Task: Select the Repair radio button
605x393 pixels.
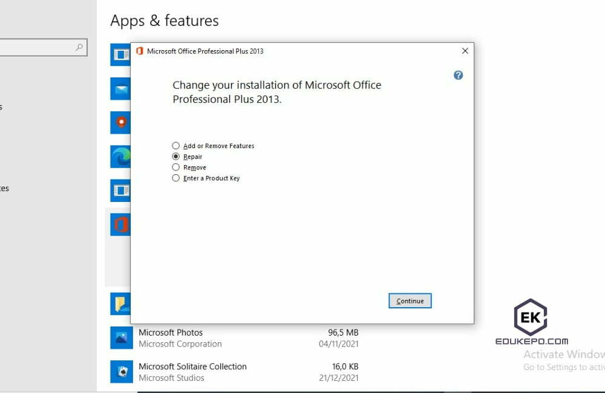Action: 176,157
